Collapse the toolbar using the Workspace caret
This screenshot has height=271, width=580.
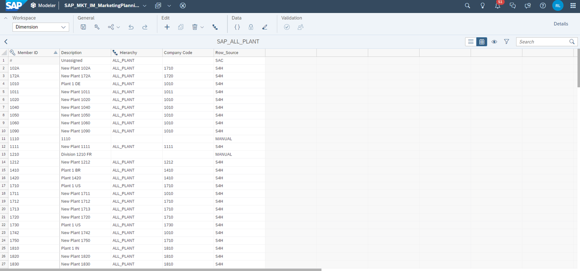[6, 18]
